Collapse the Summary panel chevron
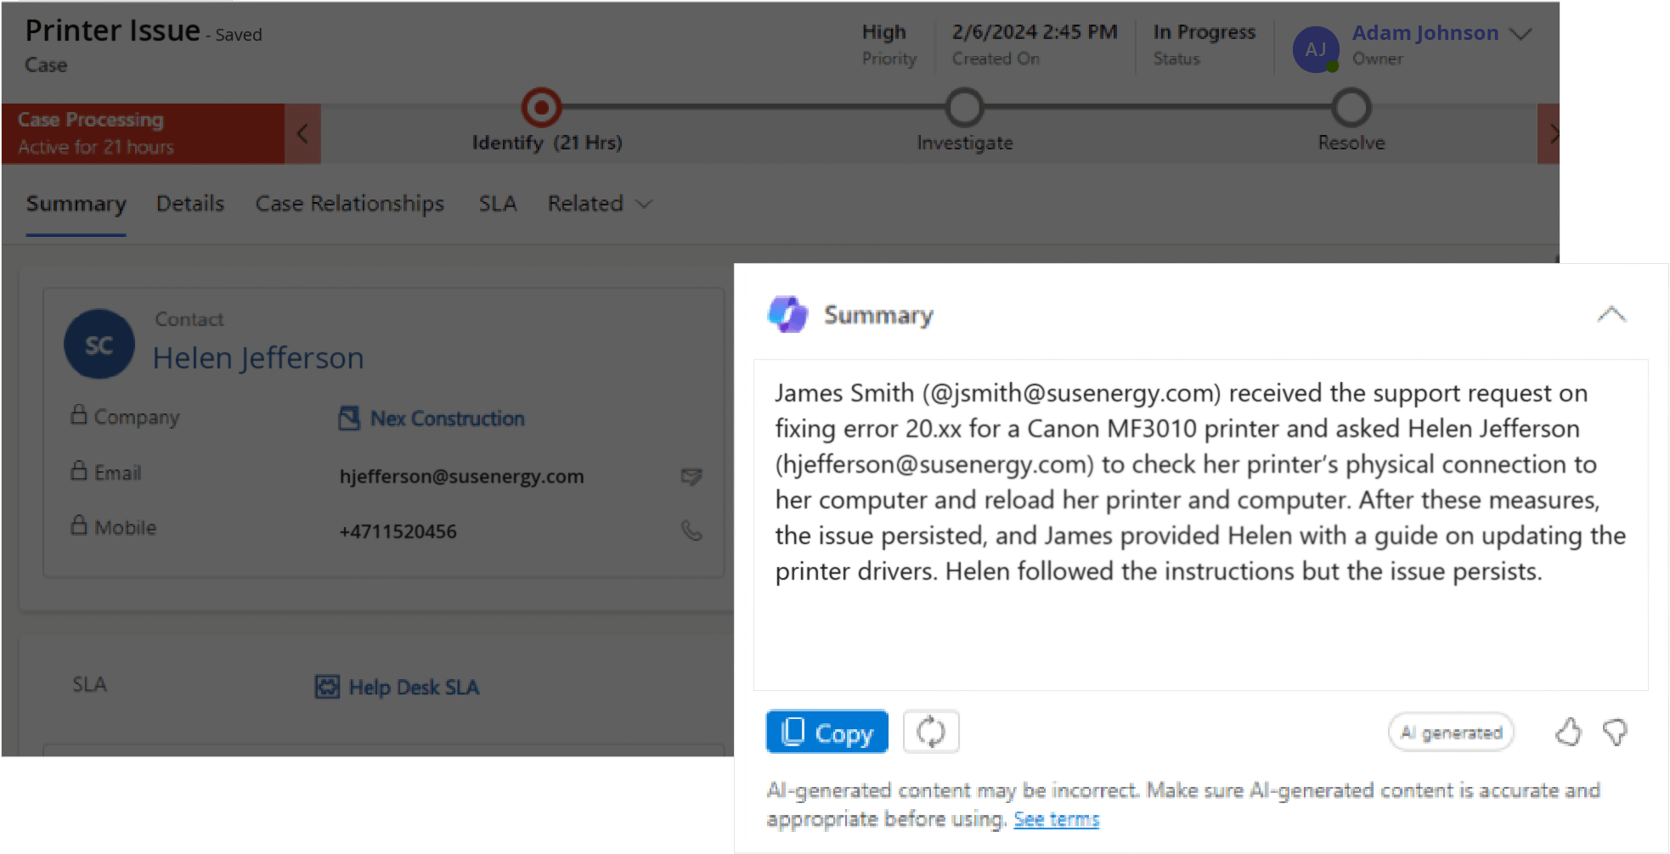 (x=1612, y=314)
